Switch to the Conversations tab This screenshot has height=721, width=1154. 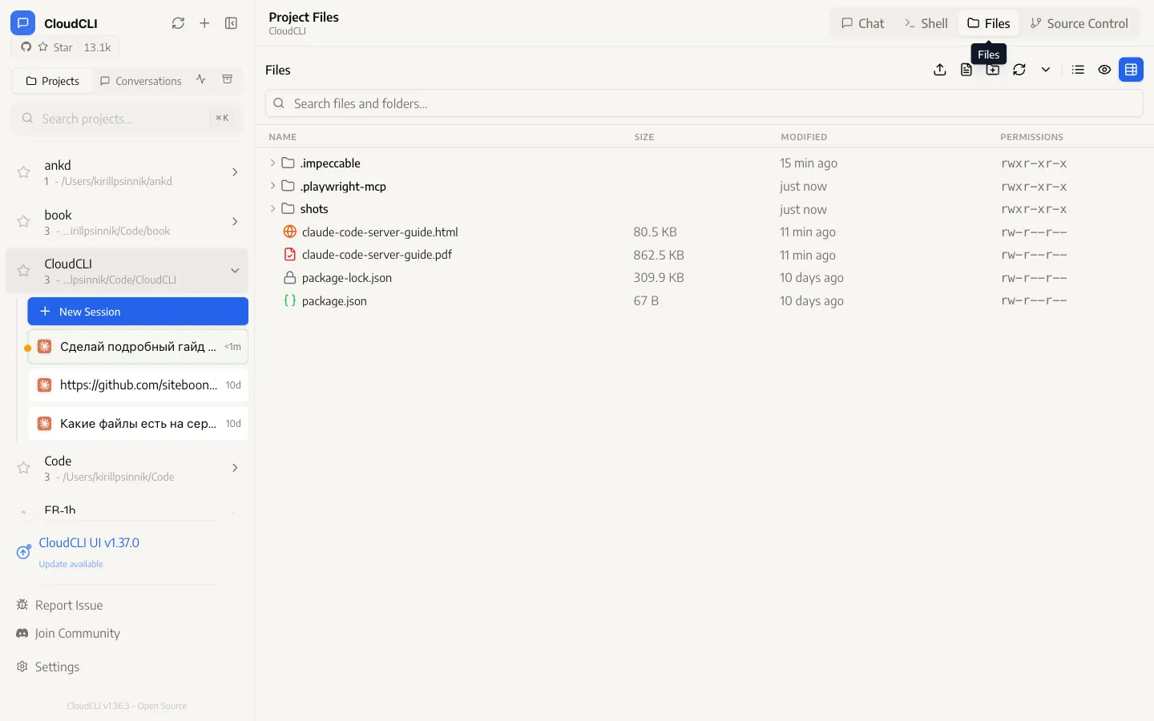coord(140,81)
